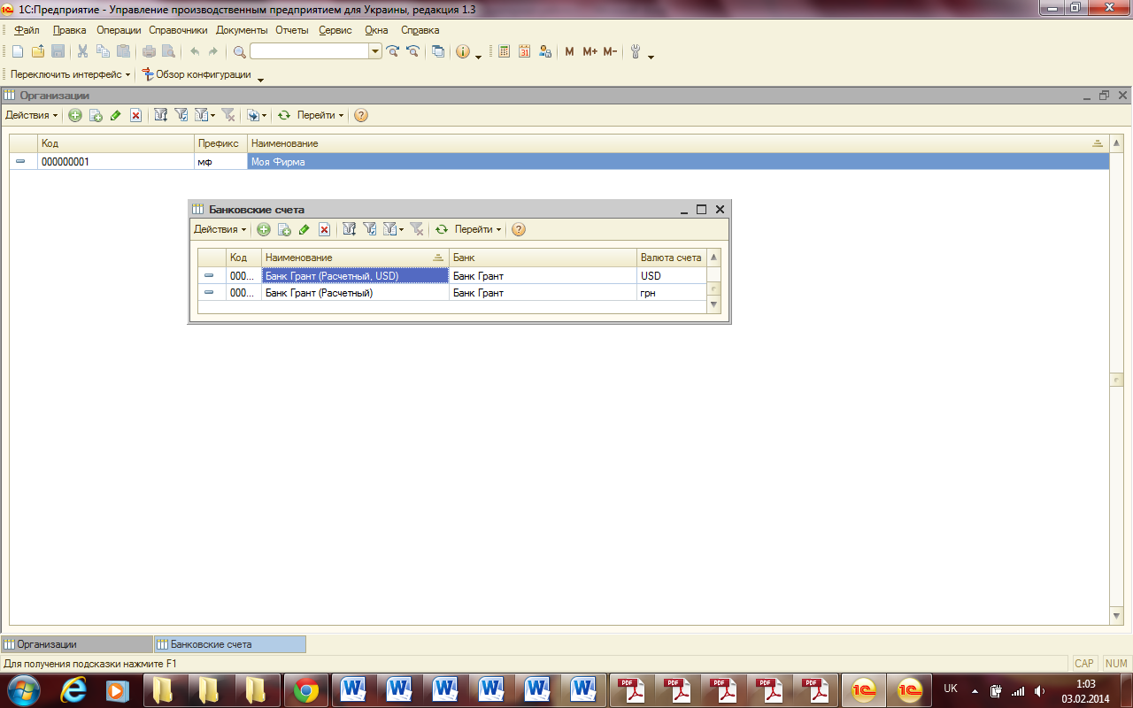
Task: Copy account icon in Банковские счета toolbar
Action: point(284,229)
